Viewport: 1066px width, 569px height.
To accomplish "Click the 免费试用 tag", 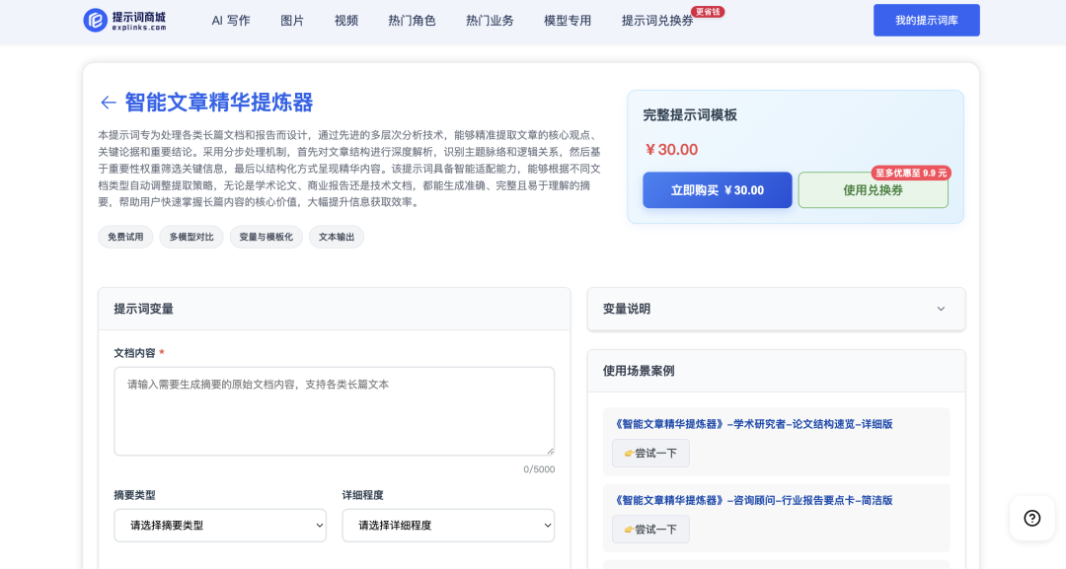I will [125, 237].
